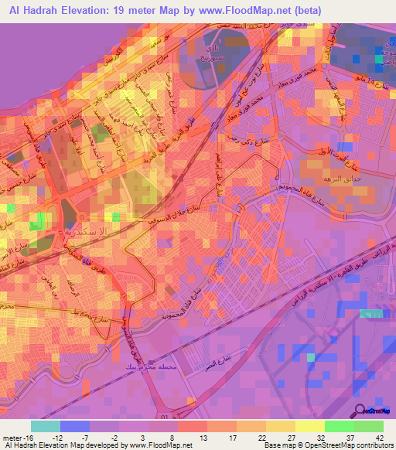This screenshot has width=396, height=450.
Task: Click the 'meter -16' legend value
Action: point(18,438)
